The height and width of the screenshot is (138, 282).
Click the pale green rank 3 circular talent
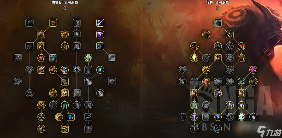click(x=88, y=58)
